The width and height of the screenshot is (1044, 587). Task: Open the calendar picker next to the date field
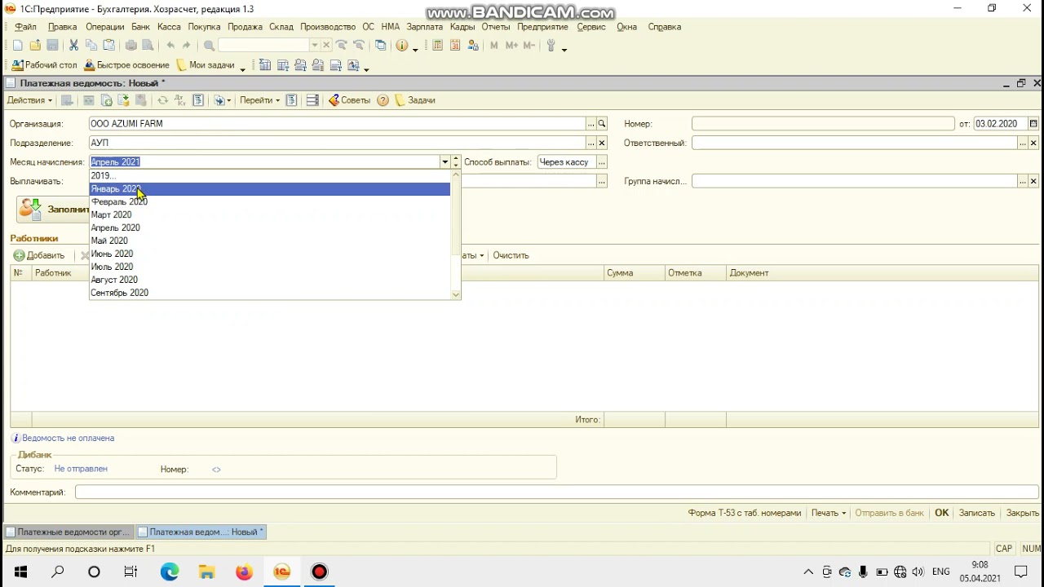pos(1033,124)
